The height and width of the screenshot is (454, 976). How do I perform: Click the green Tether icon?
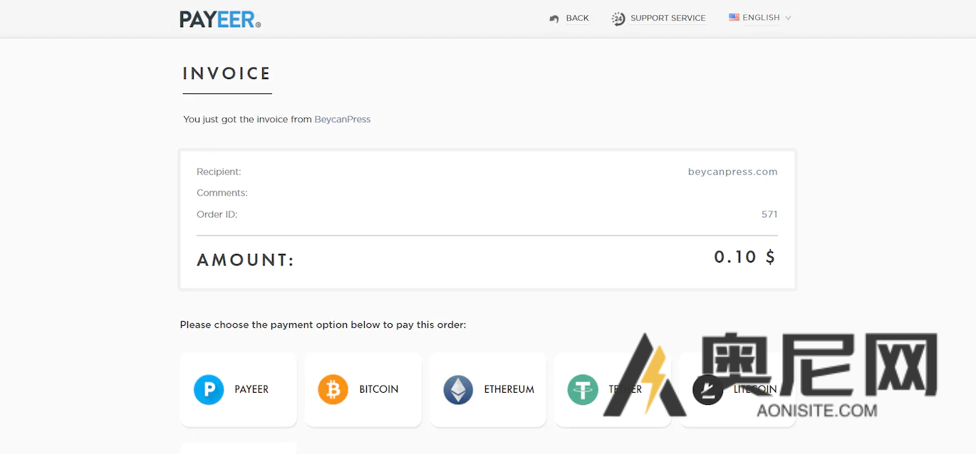pyautogui.click(x=582, y=390)
